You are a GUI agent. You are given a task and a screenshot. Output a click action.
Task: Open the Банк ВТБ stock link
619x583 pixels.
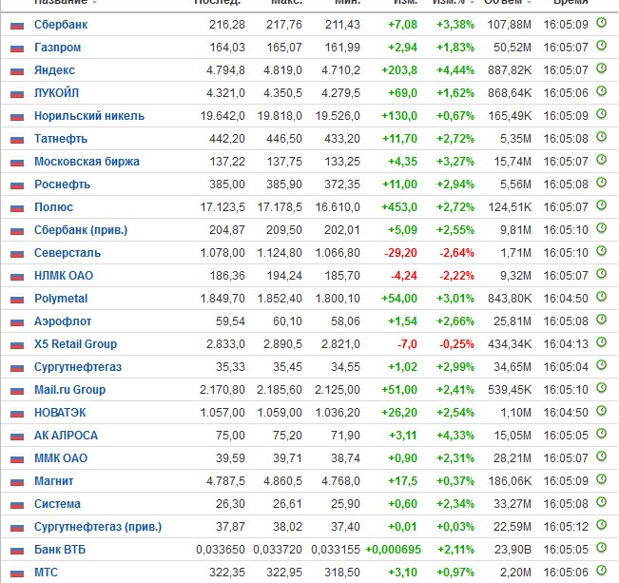click(x=60, y=550)
